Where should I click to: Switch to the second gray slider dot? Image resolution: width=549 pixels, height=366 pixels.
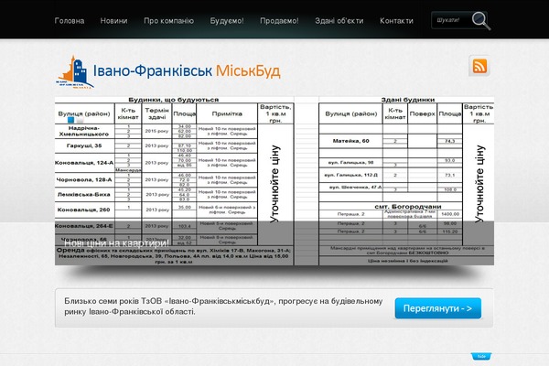click(81, 120)
